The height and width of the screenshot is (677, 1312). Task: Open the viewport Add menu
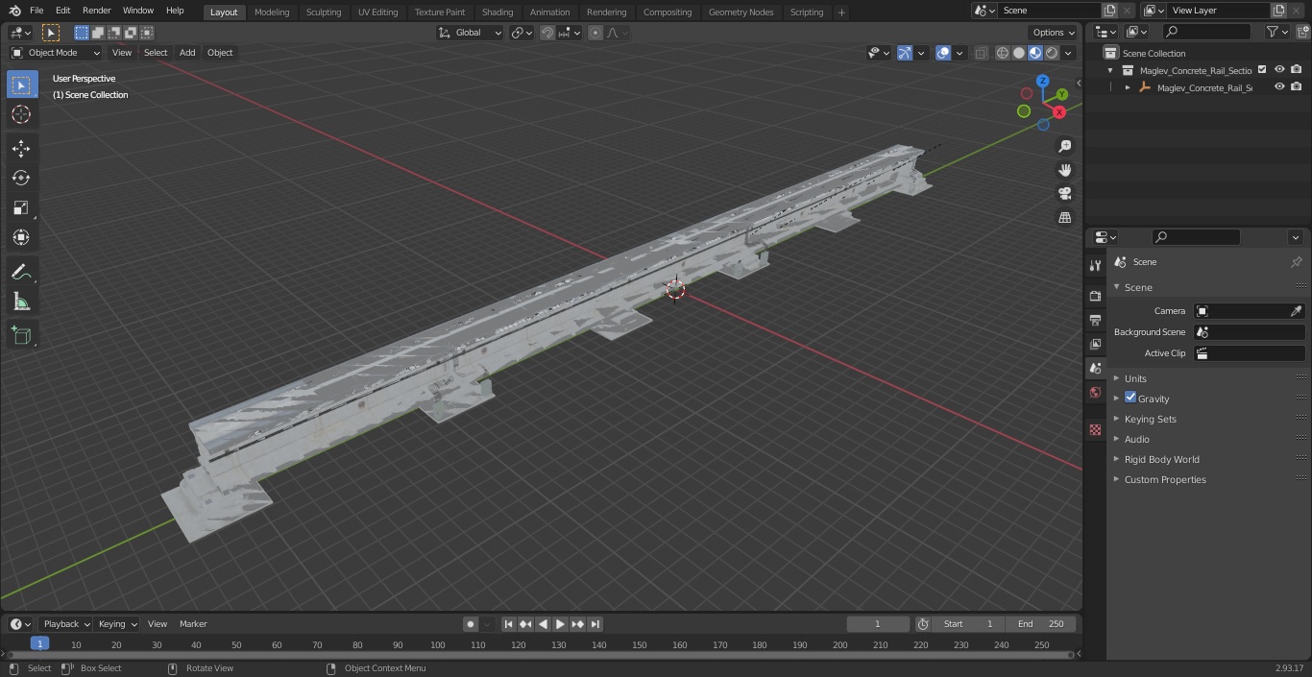(x=187, y=53)
